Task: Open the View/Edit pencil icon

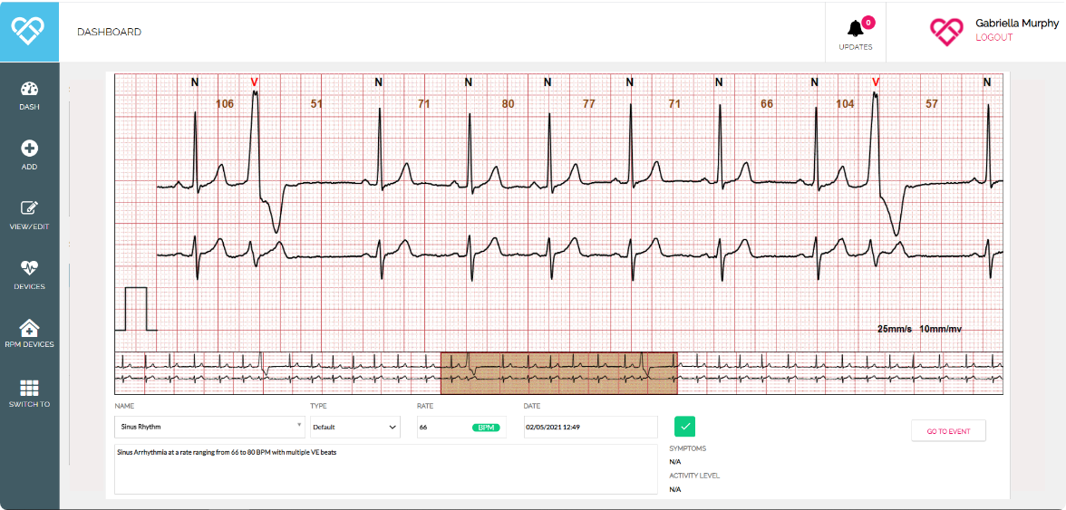Action: pos(29,214)
